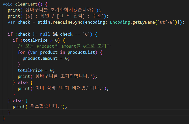Image resolution: width=189 pixels, height=124 pixels.
Task: Click the comment '// 모든 Product의 amount를 0으로 초기화'
Action: 64,46
